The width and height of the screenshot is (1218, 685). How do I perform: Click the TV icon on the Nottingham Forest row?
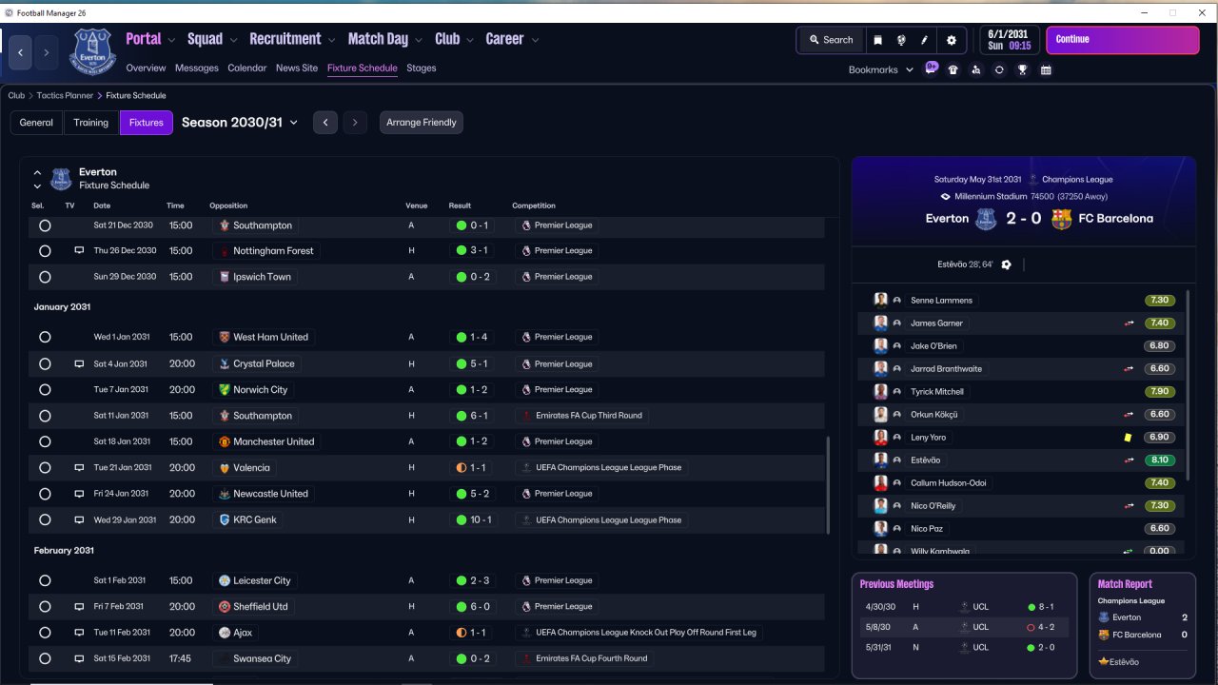click(80, 251)
